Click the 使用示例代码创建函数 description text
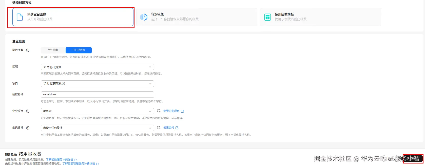The image size is (425, 167). click(x=291, y=19)
